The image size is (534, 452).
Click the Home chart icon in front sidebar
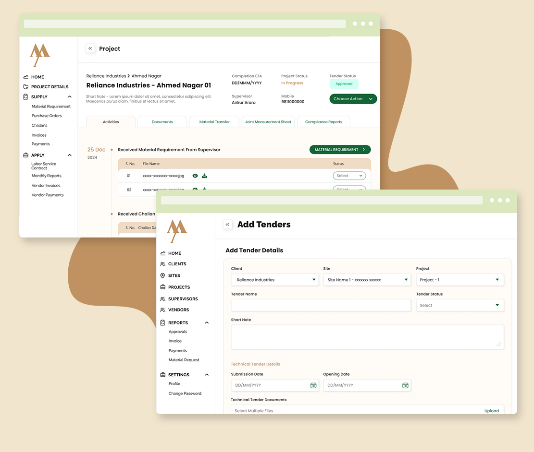coord(162,253)
